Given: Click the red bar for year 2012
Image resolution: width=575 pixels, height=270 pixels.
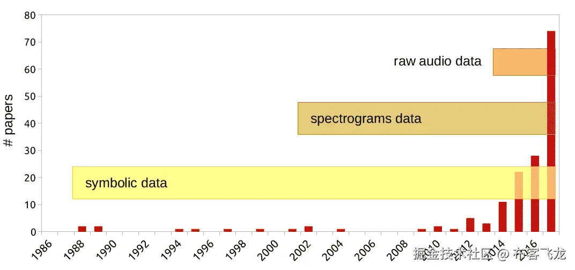Looking at the screenshot, I should click(470, 225).
